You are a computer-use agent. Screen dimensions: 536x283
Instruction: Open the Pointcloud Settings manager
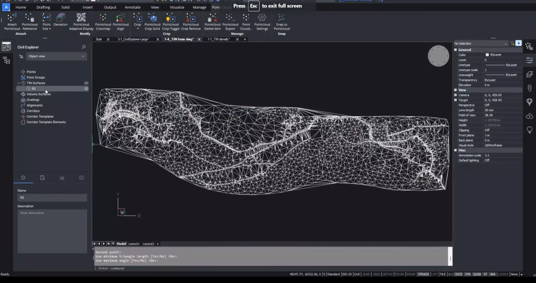262,22
